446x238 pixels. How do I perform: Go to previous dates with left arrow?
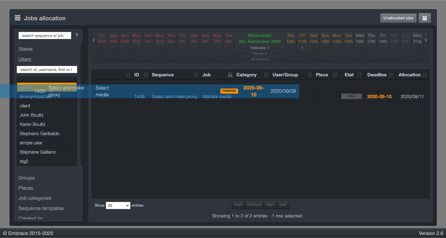[94, 40]
